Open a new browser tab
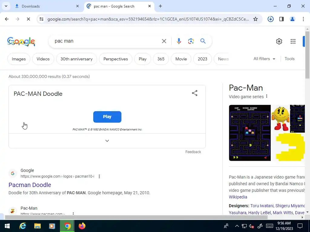Screen dimensions: 310x232 pyautogui.click(x=160, y=6)
